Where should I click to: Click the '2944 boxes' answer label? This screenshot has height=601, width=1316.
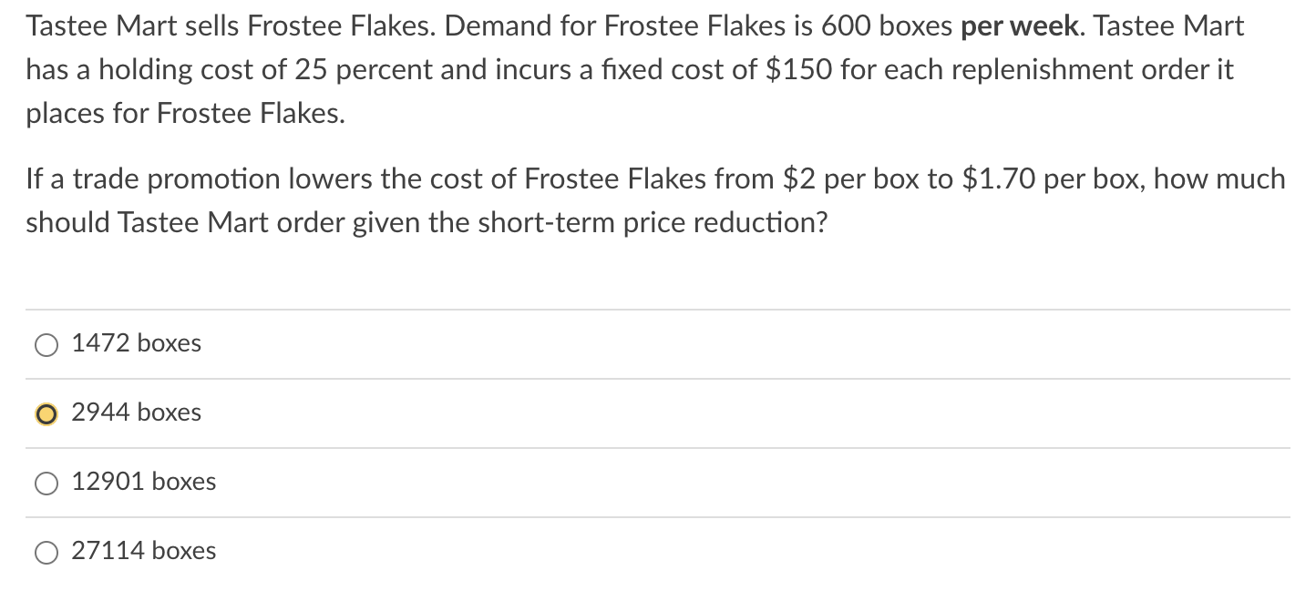(136, 413)
